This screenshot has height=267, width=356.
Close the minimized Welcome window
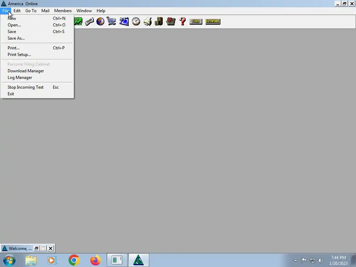(51, 248)
